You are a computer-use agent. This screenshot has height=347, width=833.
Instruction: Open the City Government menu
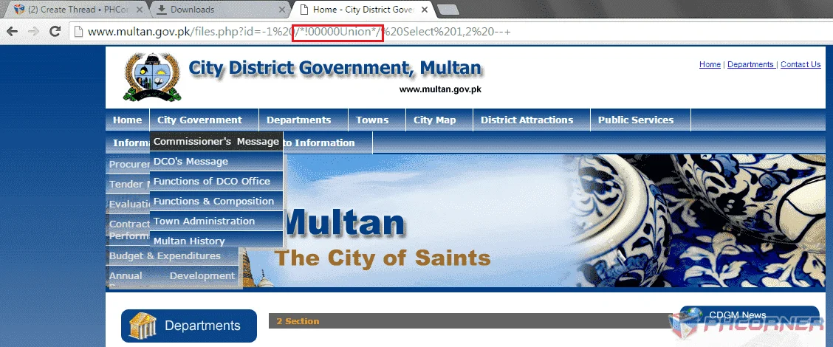(199, 120)
